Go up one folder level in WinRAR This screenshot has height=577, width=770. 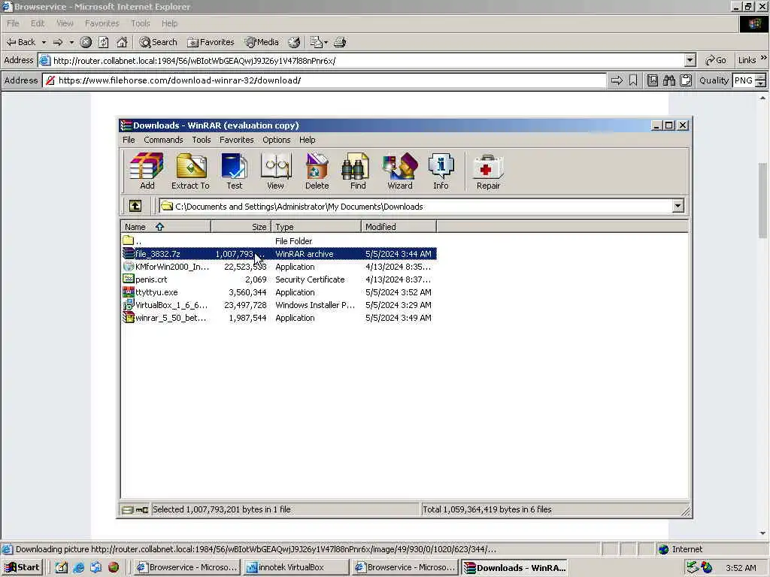tap(135, 206)
